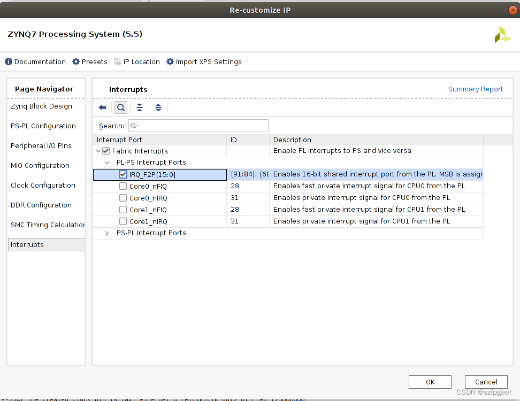Open Clock Configuration page
The height and width of the screenshot is (401, 520).
43,185
